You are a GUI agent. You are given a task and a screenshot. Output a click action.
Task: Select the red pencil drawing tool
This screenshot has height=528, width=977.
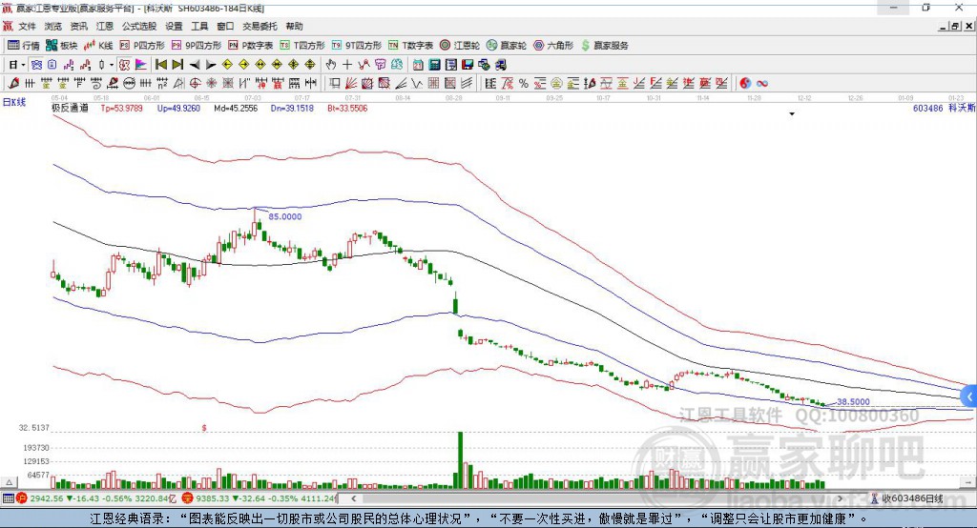tap(13, 84)
